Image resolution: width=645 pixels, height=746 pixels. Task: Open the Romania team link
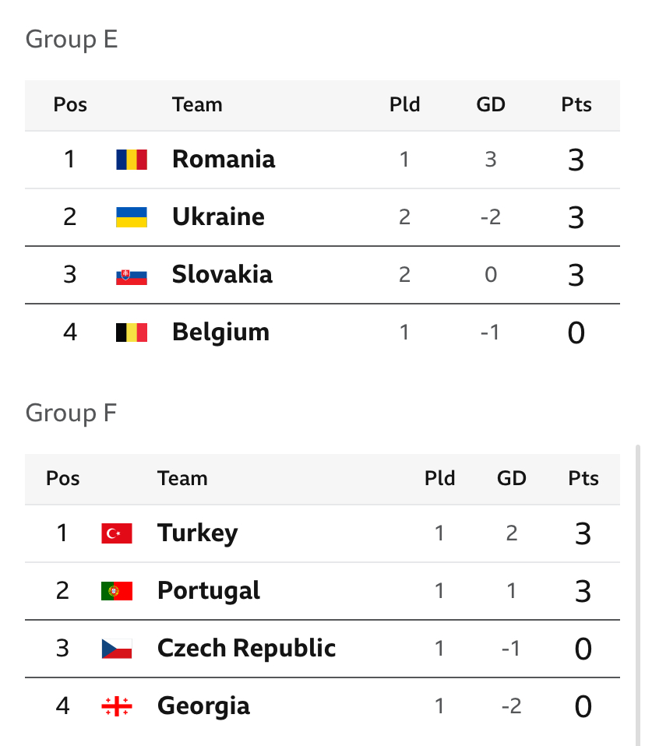[224, 160]
